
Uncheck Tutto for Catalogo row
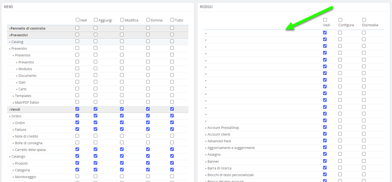coord(172,156)
